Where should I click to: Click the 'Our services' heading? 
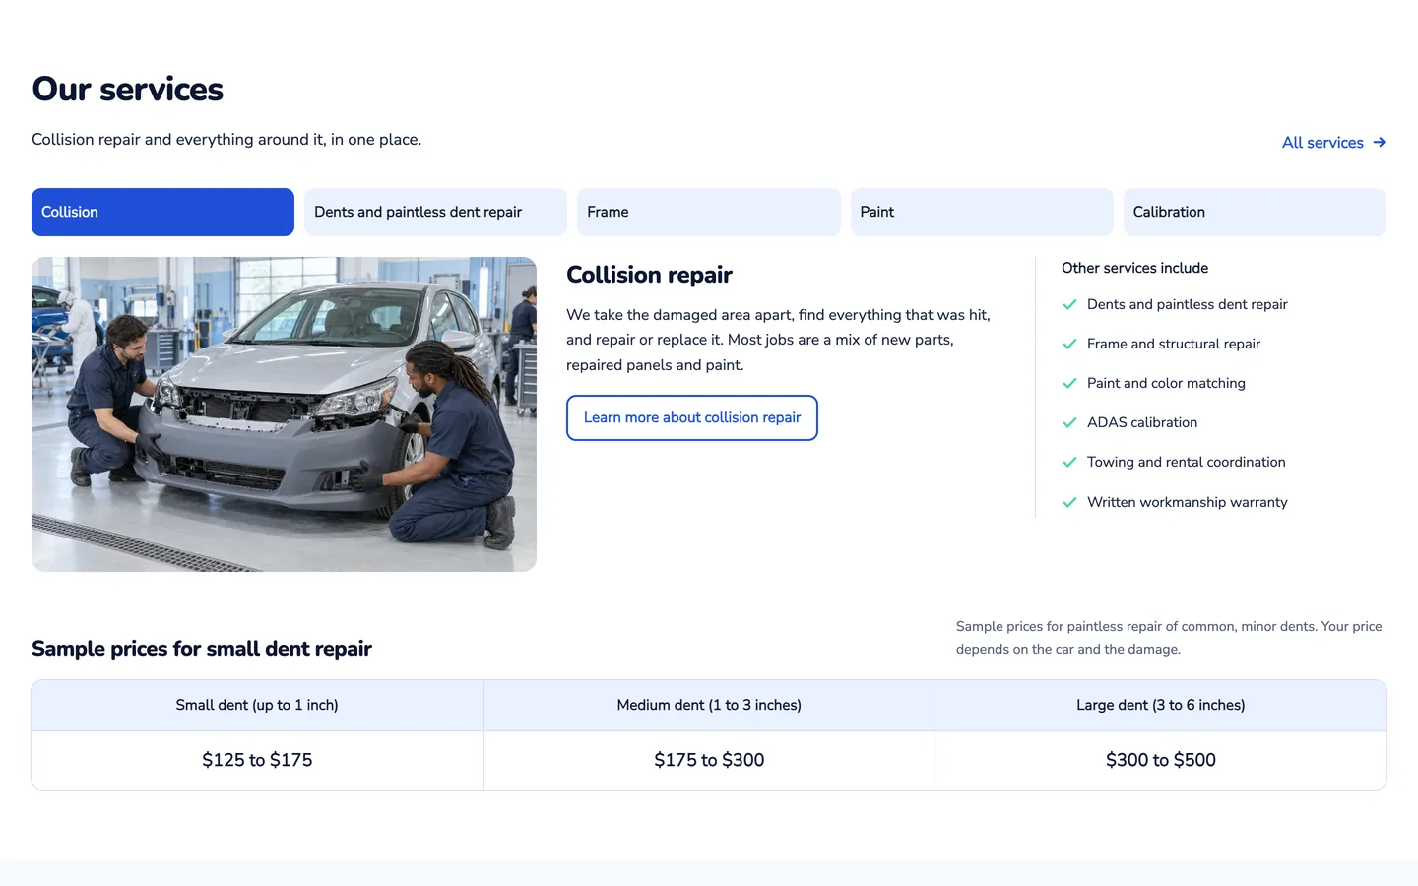tap(127, 90)
